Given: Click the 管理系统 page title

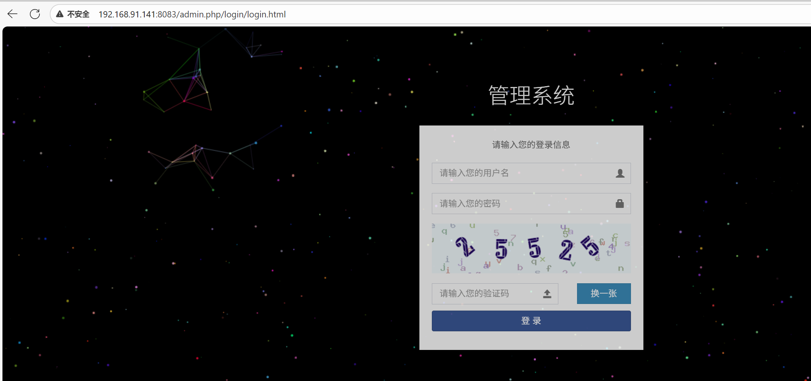Looking at the screenshot, I should click(x=531, y=96).
